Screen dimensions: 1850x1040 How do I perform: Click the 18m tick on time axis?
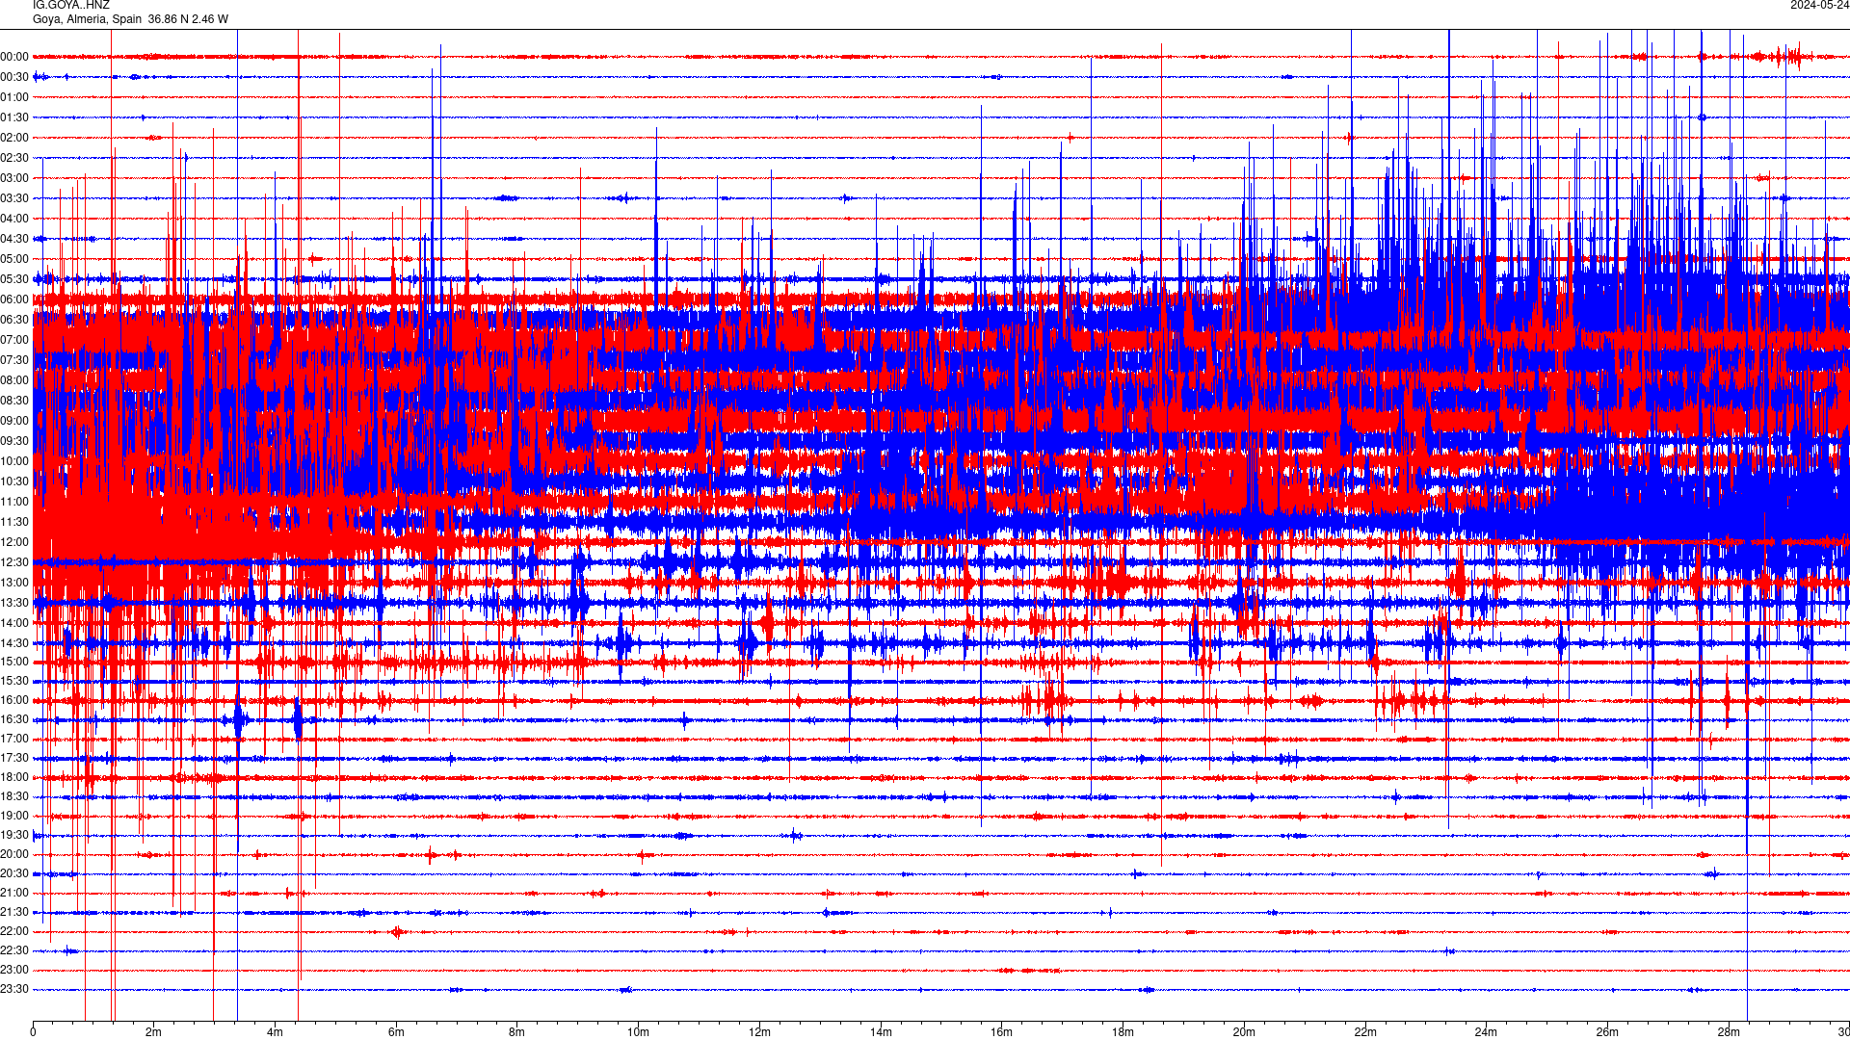(1123, 1032)
